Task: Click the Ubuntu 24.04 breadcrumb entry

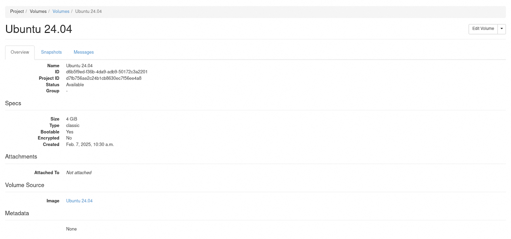Action: (88, 11)
